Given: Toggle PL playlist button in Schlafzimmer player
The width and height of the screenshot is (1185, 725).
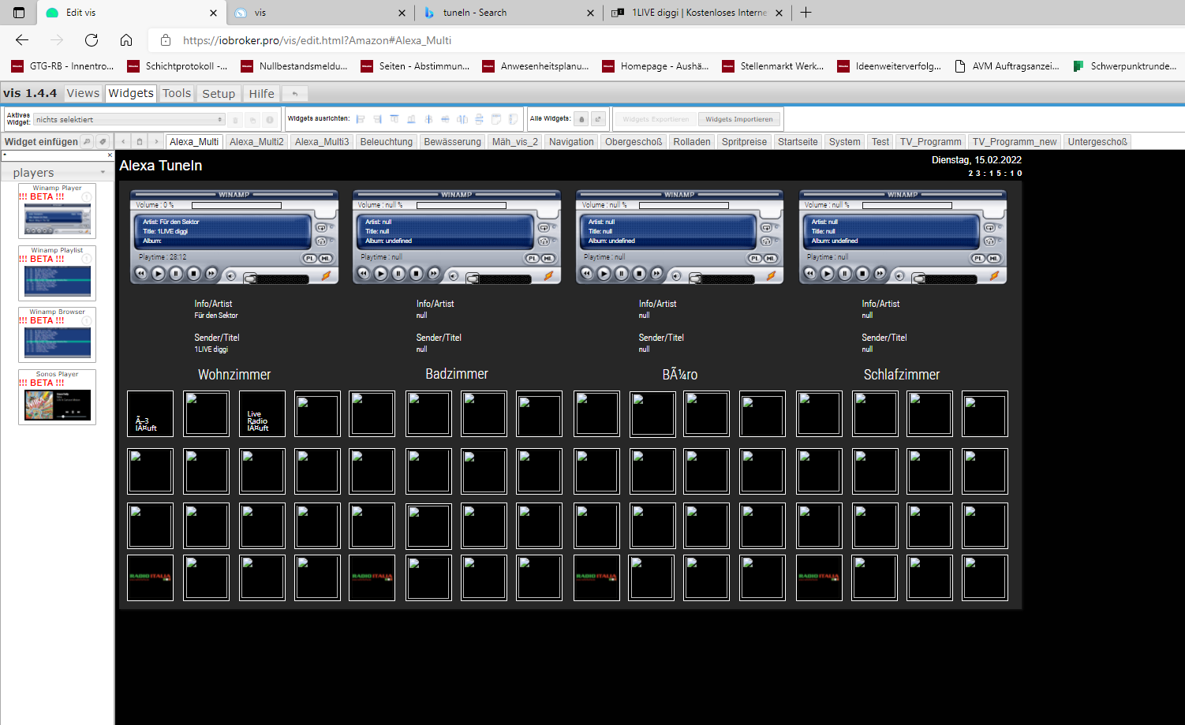Looking at the screenshot, I should coord(979,258).
